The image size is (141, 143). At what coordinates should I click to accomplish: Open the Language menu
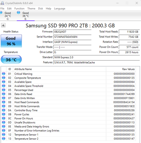pyautogui.click(x=60, y=9)
